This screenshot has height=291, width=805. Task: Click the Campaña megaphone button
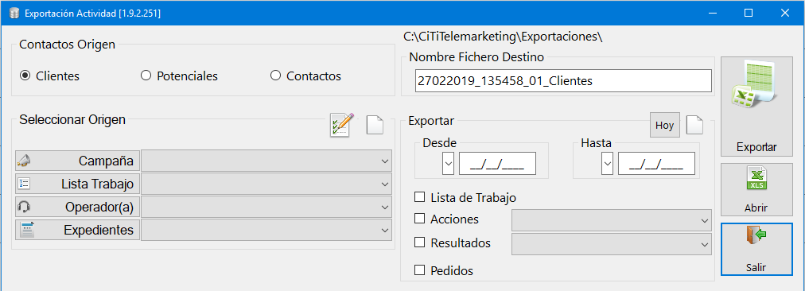tap(77, 161)
